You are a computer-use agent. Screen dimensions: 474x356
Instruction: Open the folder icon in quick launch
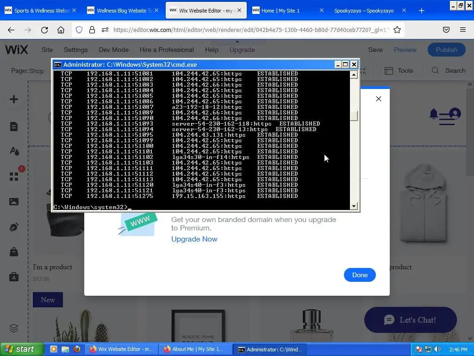pyautogui.click(x=65, y=349)
